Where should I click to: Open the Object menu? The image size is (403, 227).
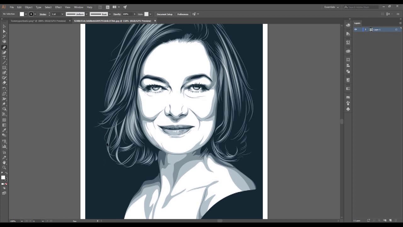[29, 7]
